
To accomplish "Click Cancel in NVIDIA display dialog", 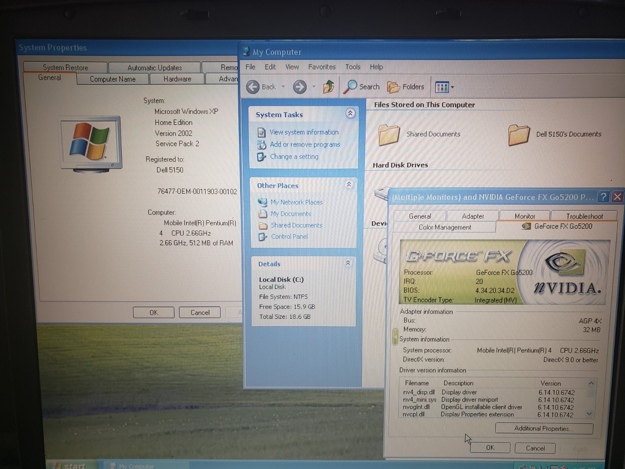I will (535, 448).
